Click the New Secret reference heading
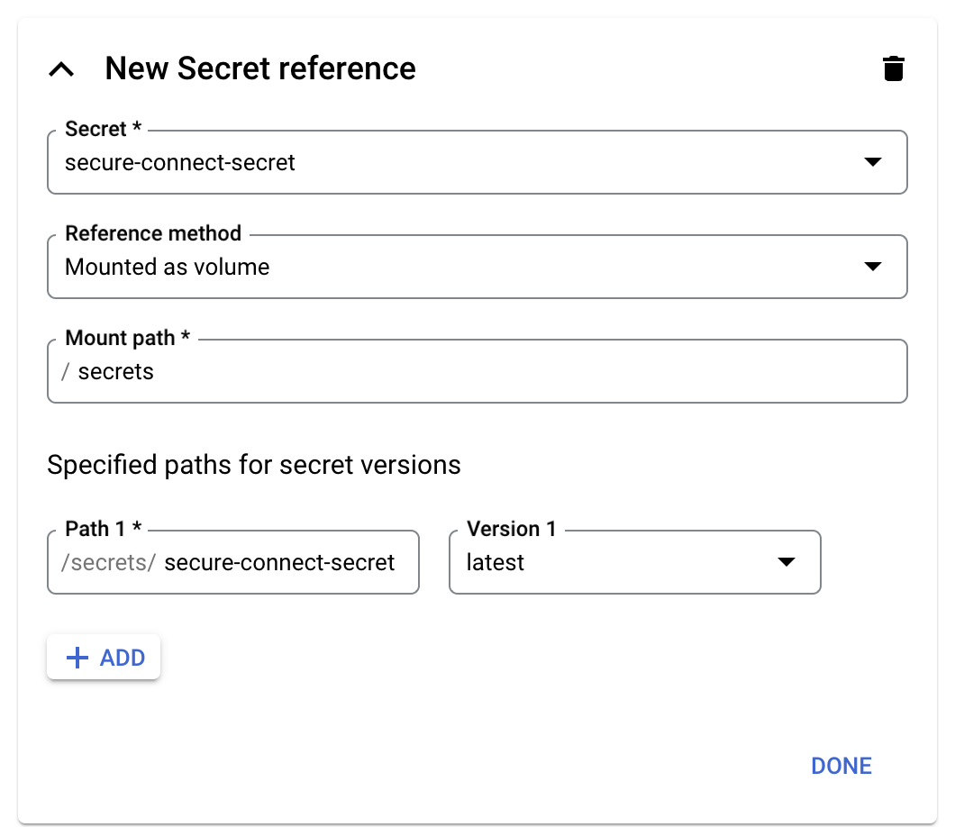Screen dimensions: 955x827 click(260, 68)
